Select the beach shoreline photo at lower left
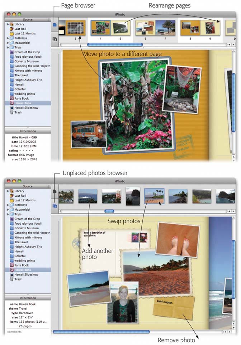Viewport: 241px width, 345px height. coord(89,288)
